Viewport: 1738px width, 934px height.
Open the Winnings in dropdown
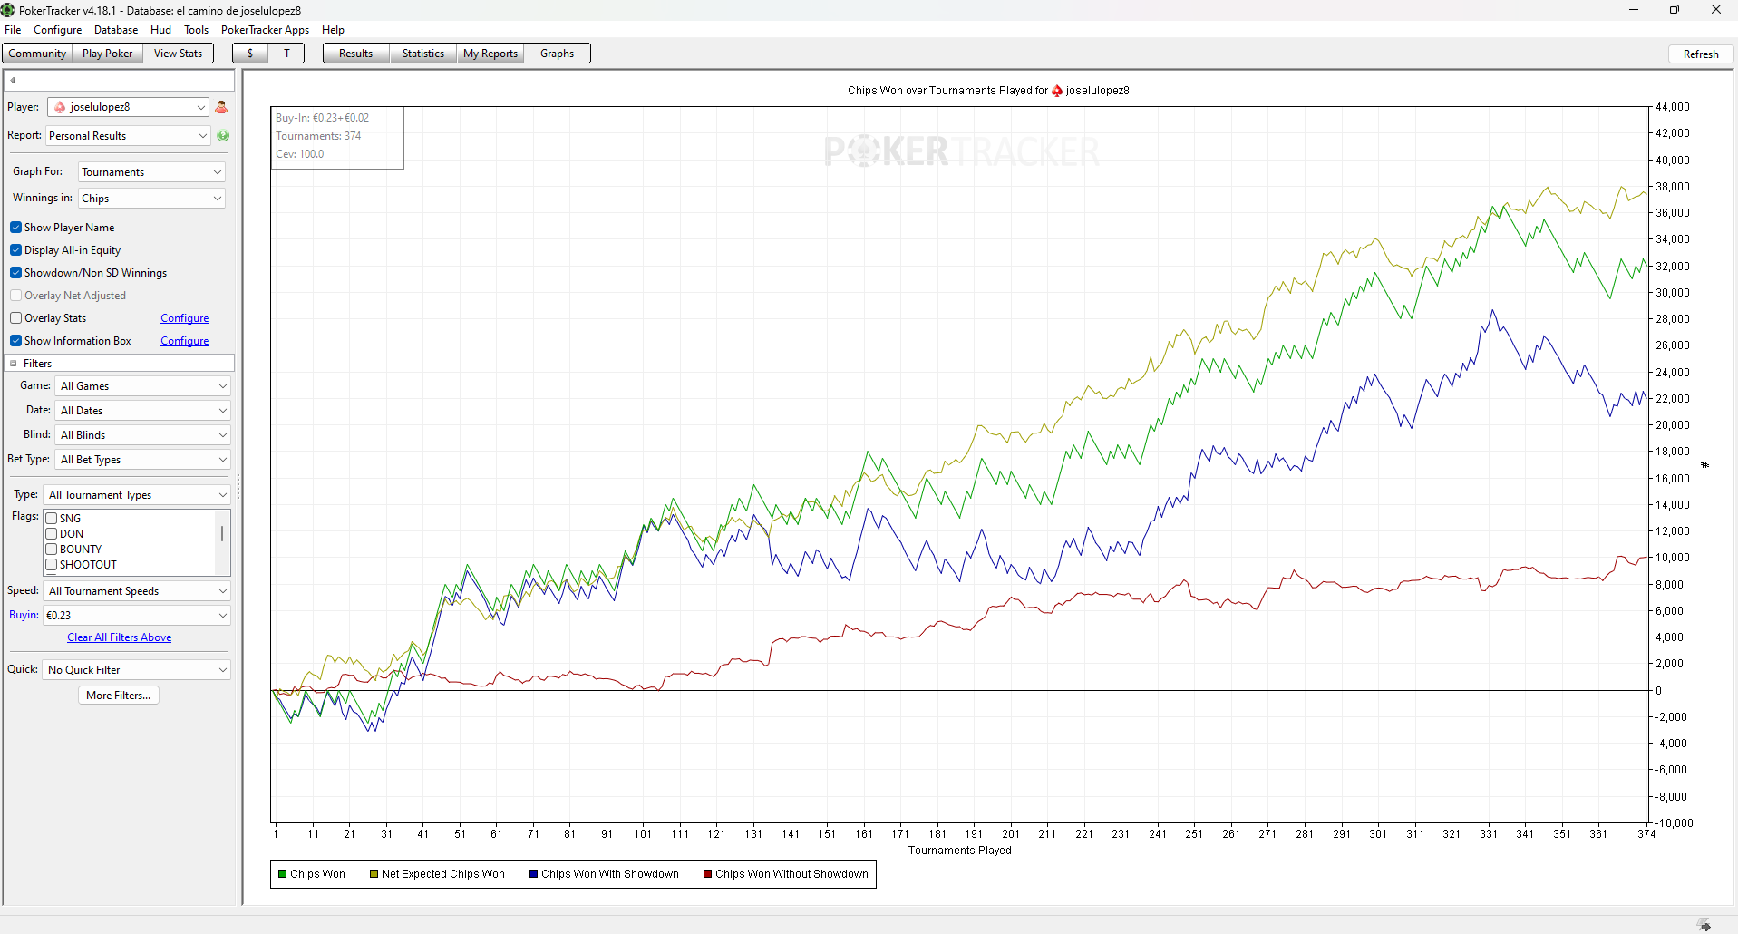click(x=151, y=199)
